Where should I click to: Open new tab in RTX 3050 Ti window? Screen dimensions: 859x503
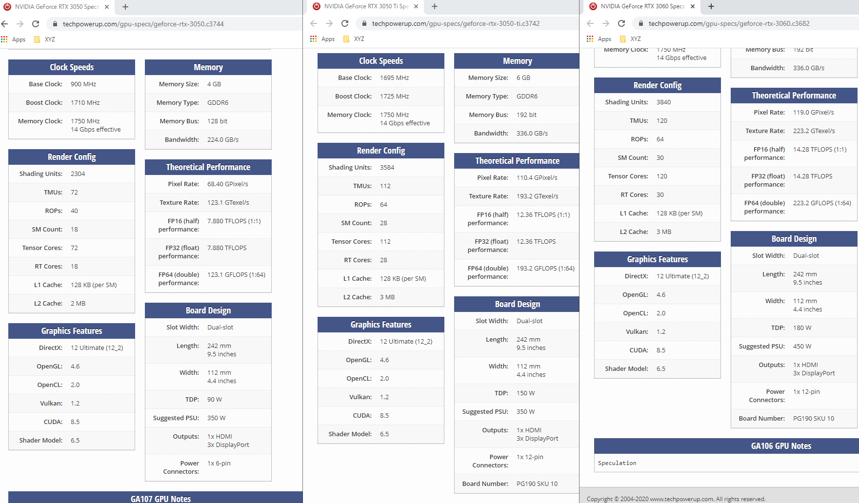[x=435, y=6]
